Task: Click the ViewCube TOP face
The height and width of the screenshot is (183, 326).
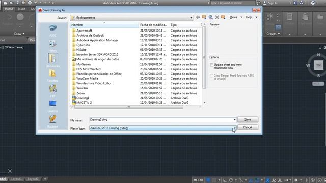Action: tap(318, 65)
